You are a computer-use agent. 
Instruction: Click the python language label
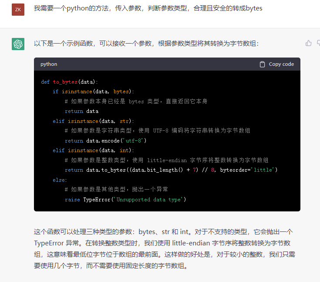coord(49,64)
